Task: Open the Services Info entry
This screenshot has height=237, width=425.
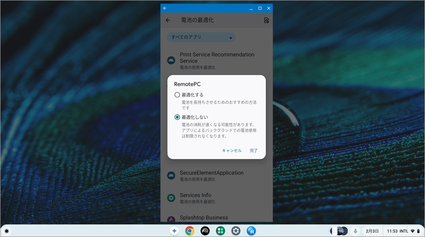Action: click(217, 198)
